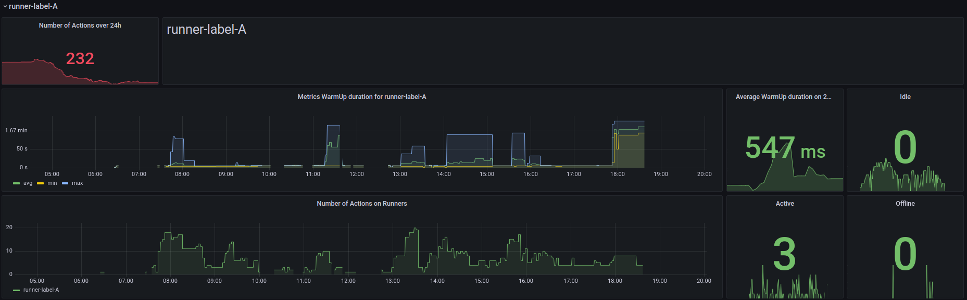
Task: Click the blue max legend color swatch
Action: coord(65,183)
